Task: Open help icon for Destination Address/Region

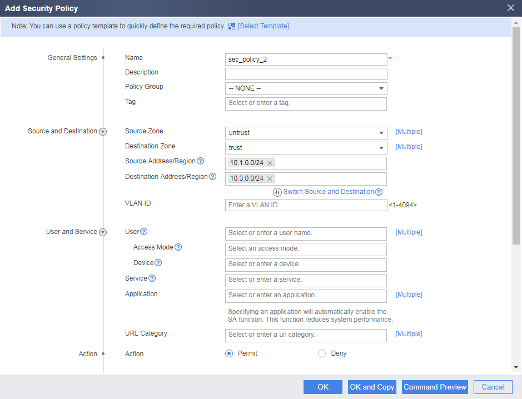Action: pos(213,177)
